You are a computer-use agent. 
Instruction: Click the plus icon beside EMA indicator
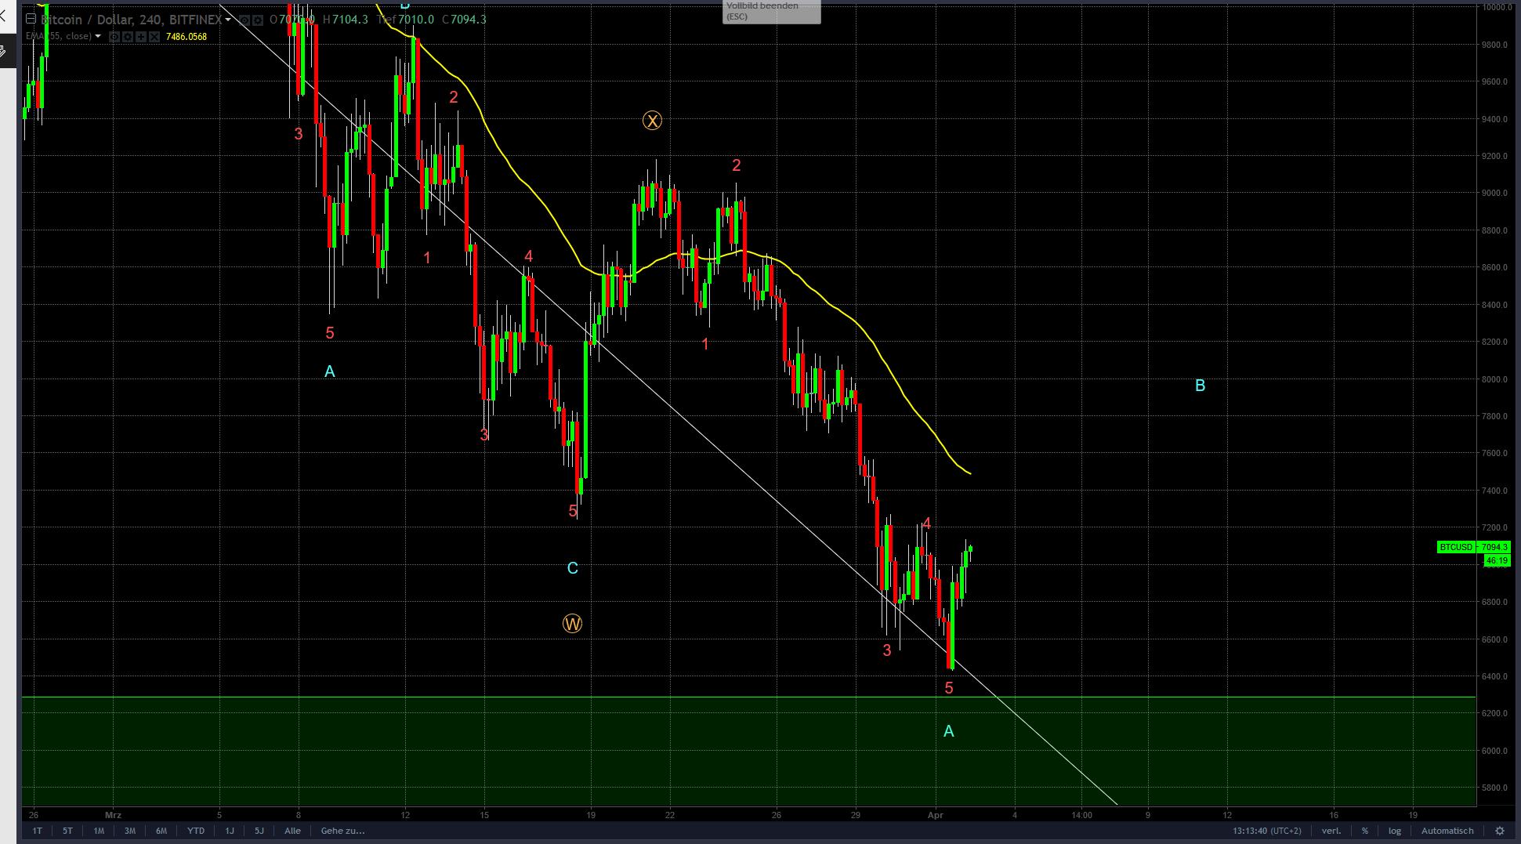[141, 37]
